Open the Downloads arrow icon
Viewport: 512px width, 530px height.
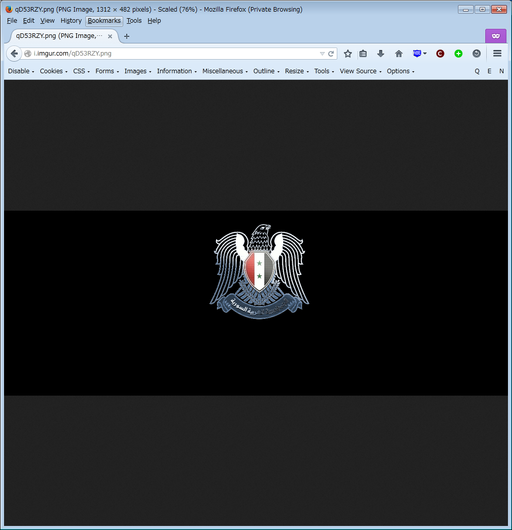coord(381,54)
